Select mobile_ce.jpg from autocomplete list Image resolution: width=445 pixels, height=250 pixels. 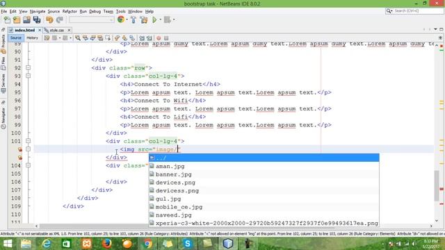coord(264,207)
